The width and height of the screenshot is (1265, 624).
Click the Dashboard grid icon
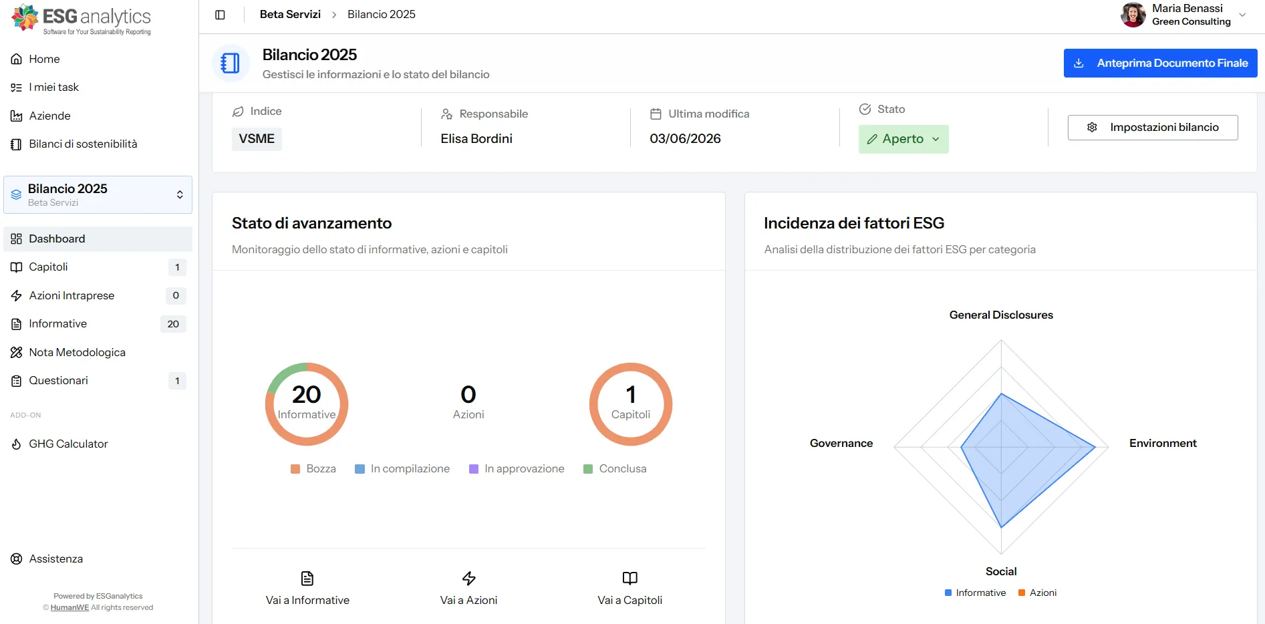click(x=17, y=239)
